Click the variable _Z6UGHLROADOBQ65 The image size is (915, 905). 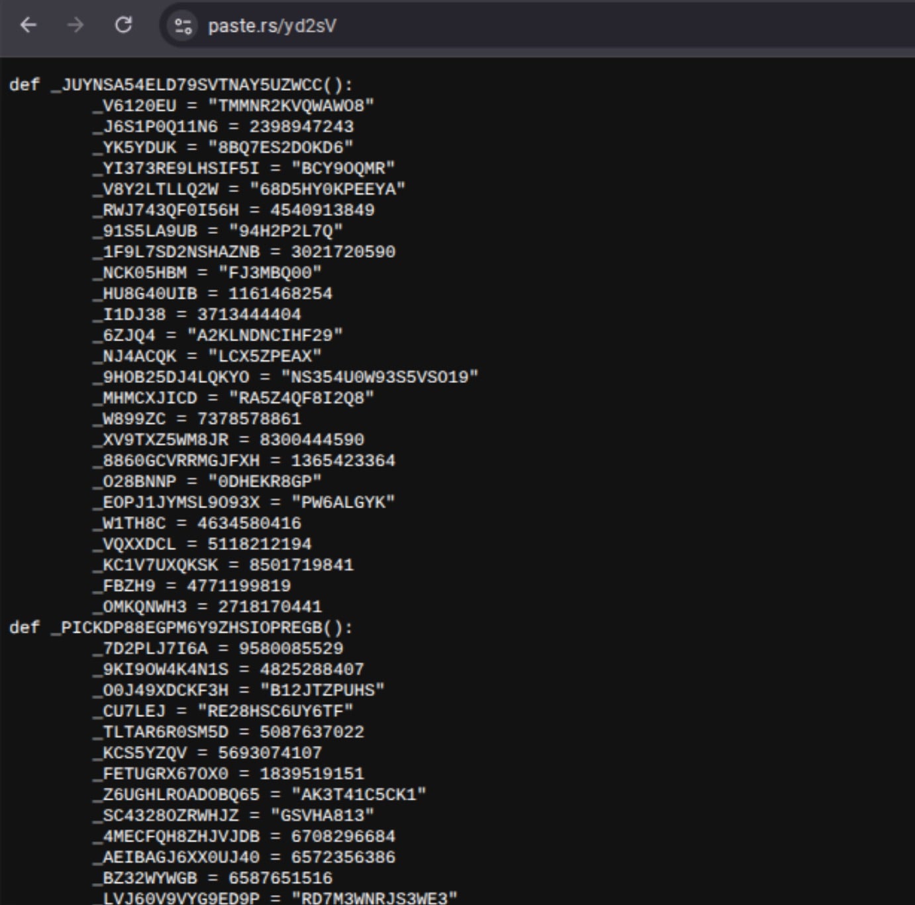point(177,794)
